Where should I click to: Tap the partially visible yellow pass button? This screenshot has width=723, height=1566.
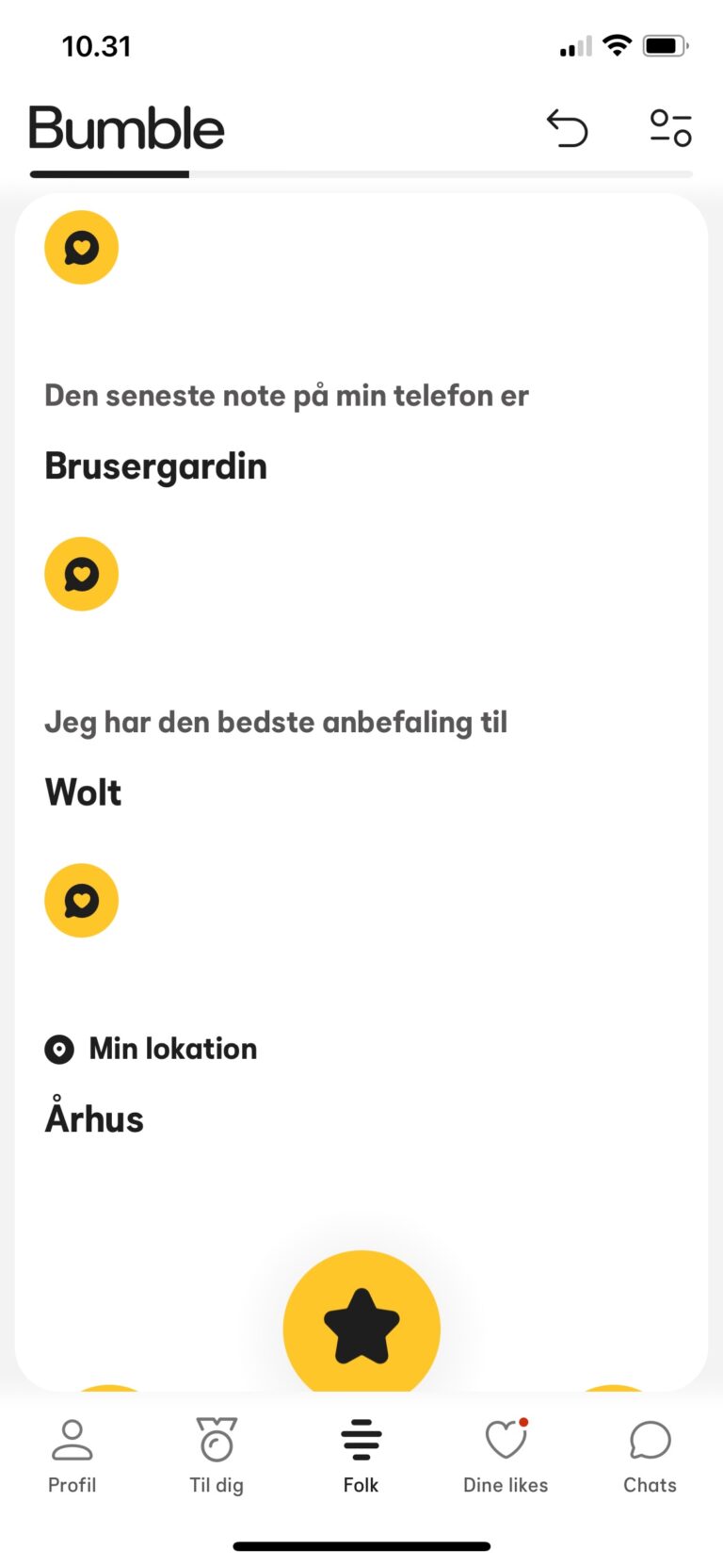pyautogui.click(x=109, y=1388)
